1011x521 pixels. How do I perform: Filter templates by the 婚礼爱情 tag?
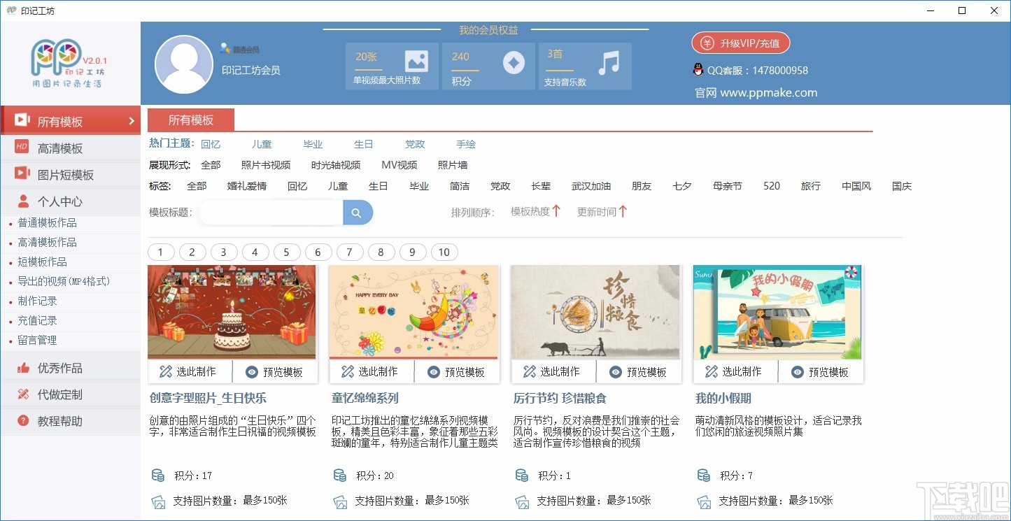pyautogui.click(x=246, y=186)
